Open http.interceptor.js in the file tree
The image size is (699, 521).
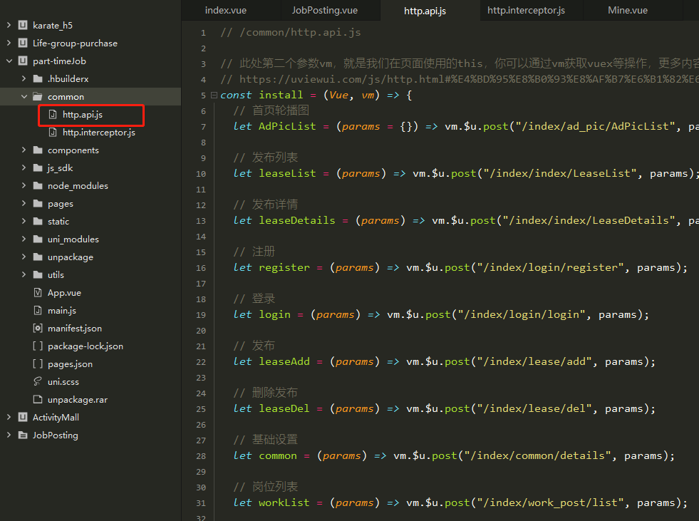click(x=98, y=133)
